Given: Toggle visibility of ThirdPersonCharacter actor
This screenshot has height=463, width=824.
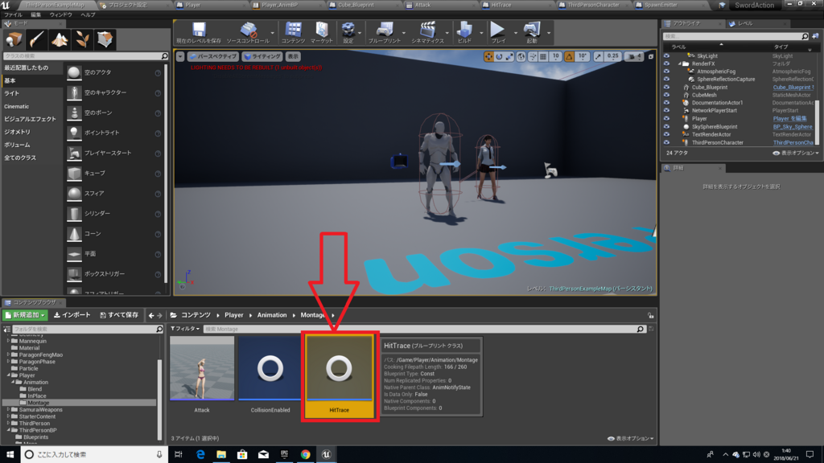Looking at the screenshot, I should pyautogui.click(x=666, y=142).
